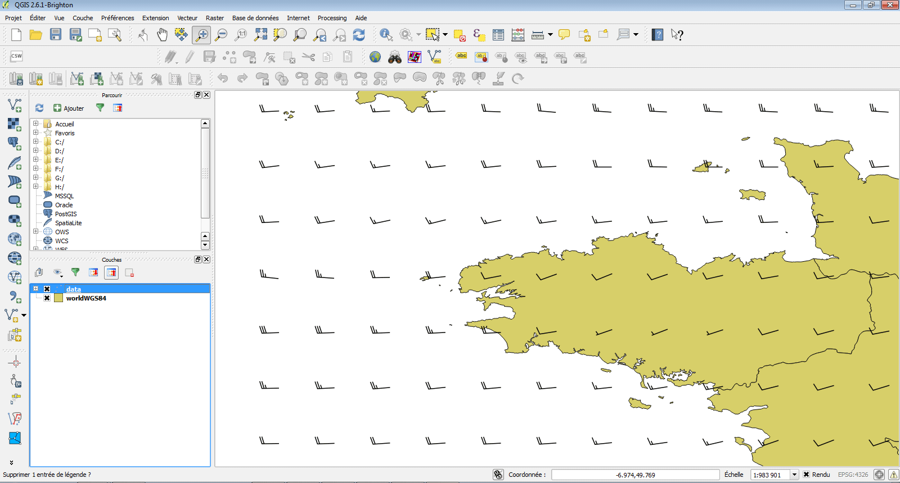Viewport: 900px width, 483px height.
Task: Click the Ajouter button in browser
Action: tap(69, 108)
